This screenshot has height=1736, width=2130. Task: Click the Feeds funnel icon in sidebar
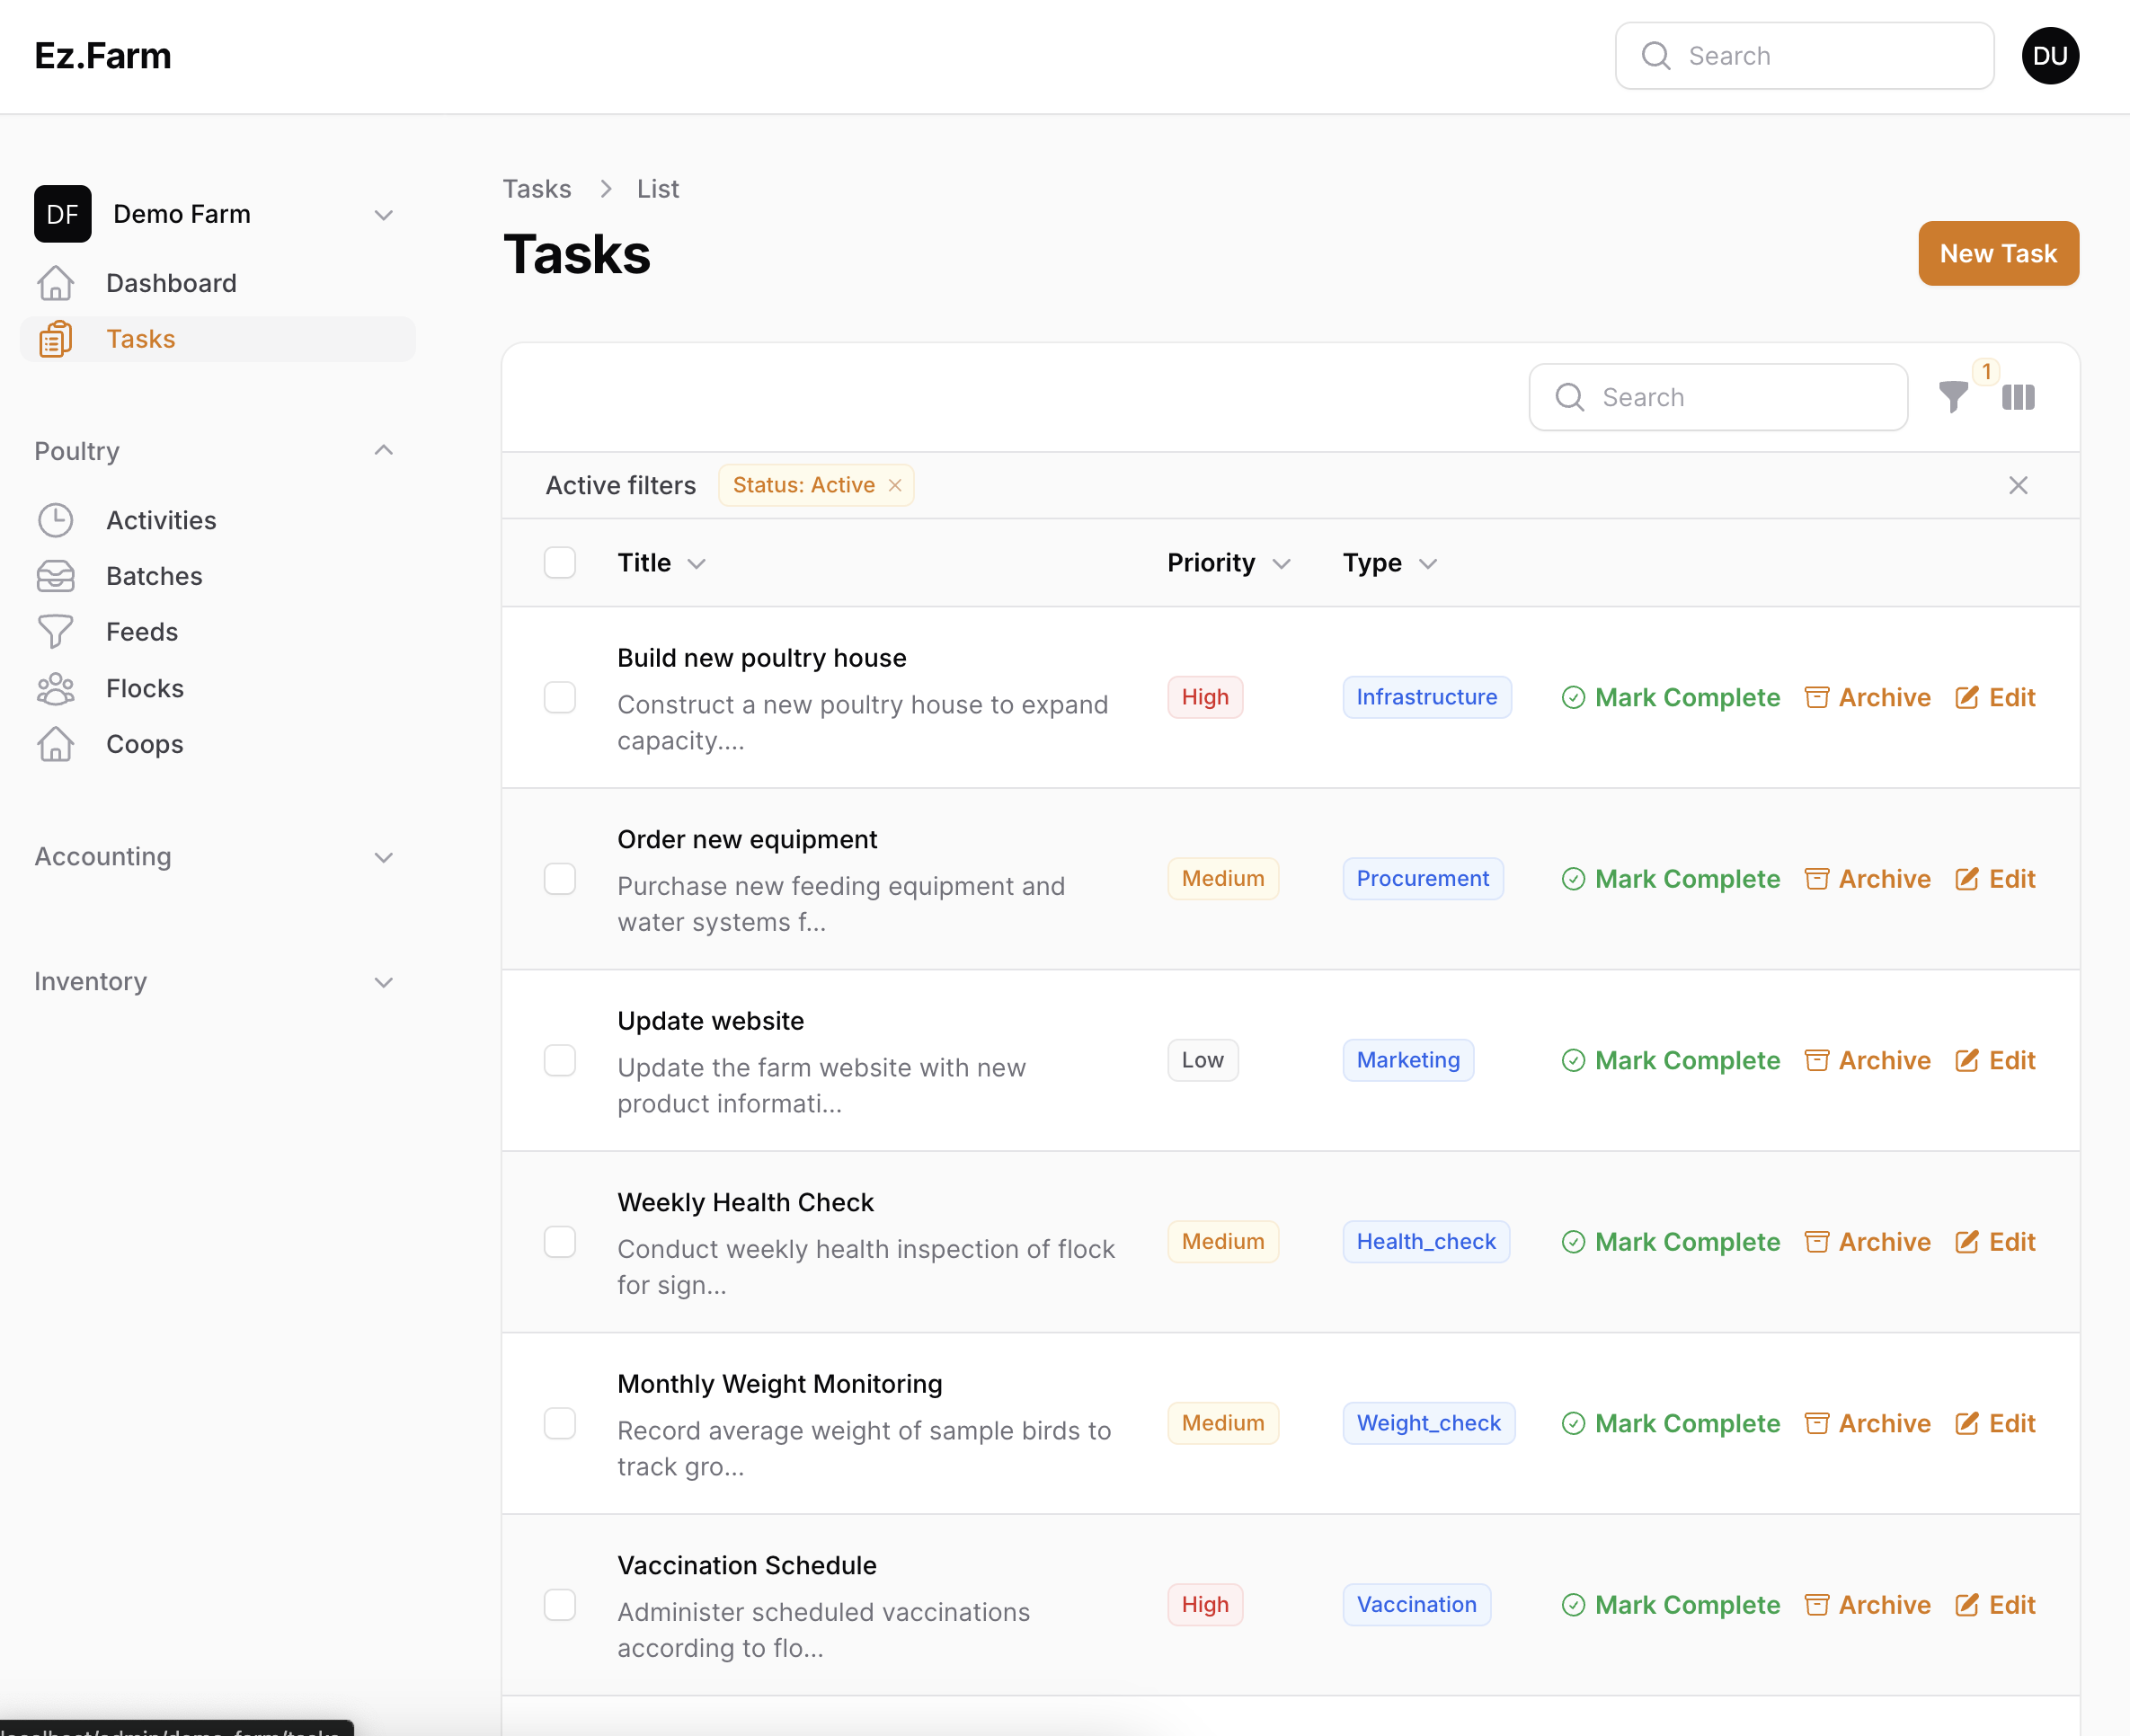(56, 632)
